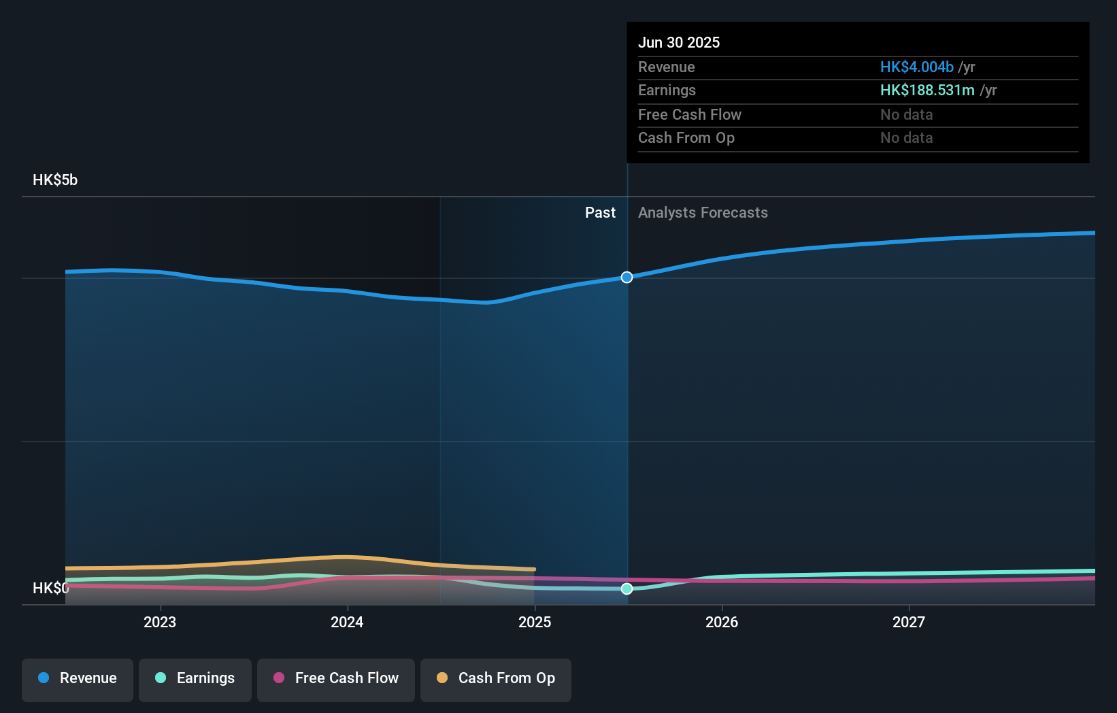
Task: Expand the Jun 30 2025 tooltip header
Action: (679, 42)
